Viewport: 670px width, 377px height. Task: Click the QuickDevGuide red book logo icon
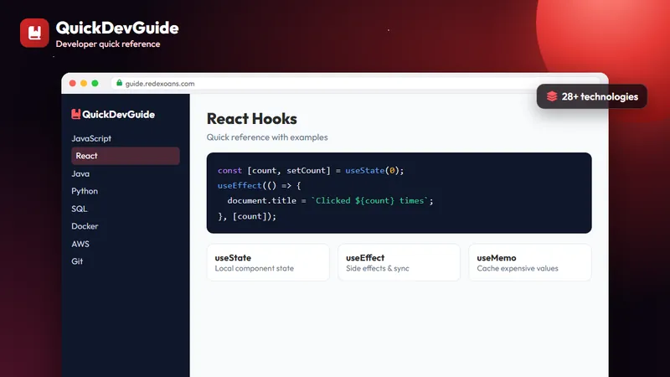34,33
